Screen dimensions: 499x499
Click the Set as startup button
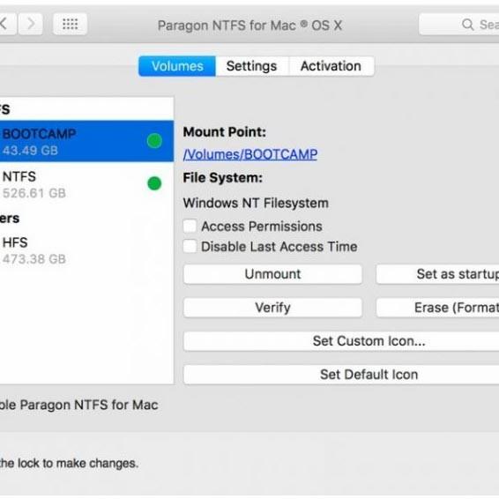coord(437,274)
